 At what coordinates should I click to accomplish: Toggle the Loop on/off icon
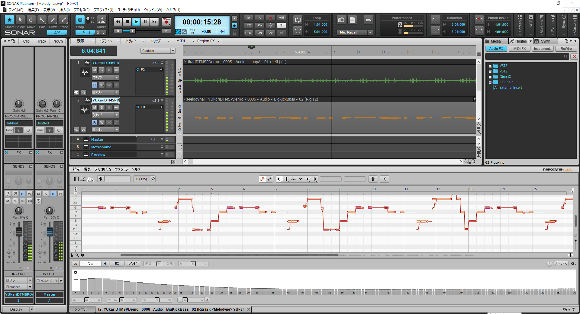298,20
